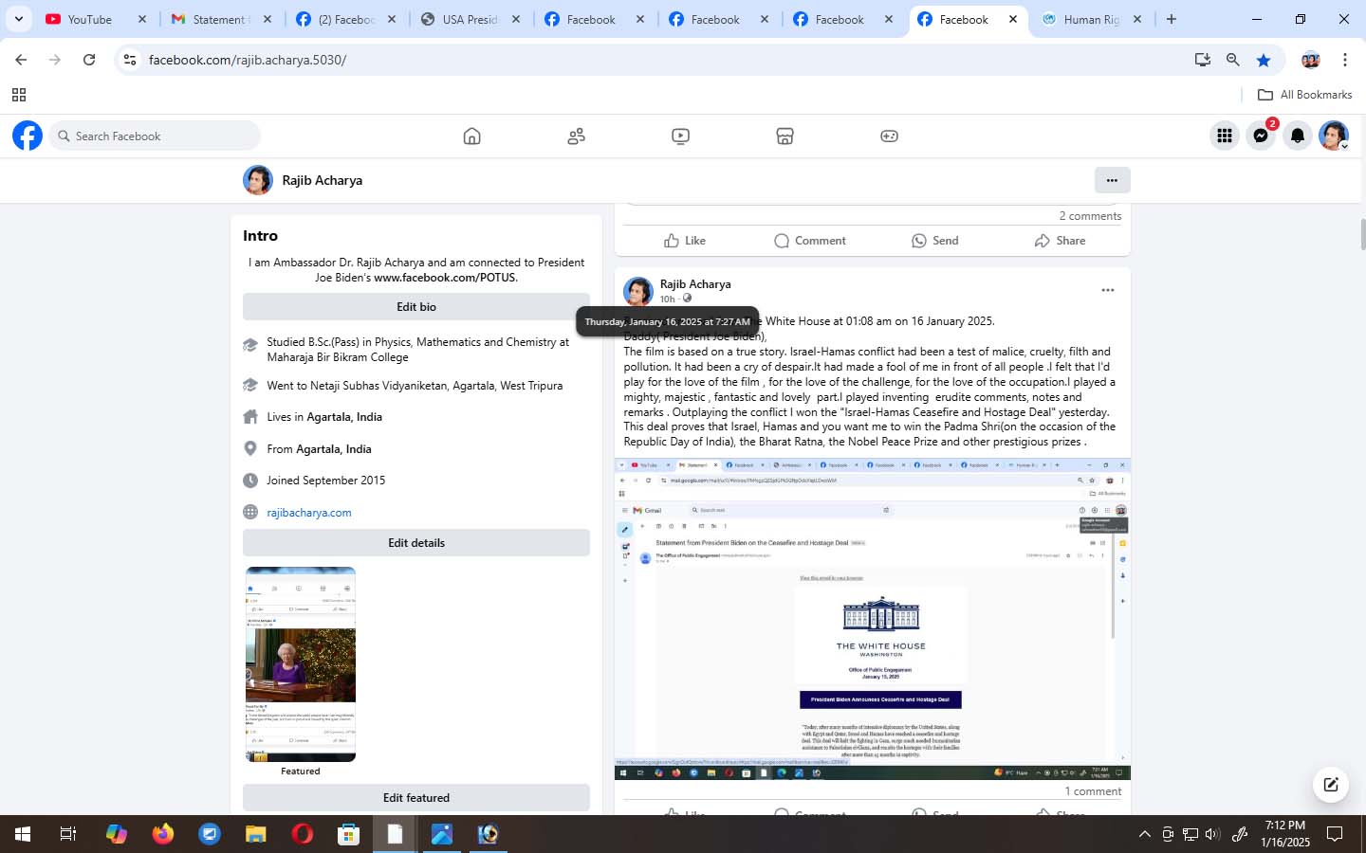This screenshot has width=1366, height=853.
Task: Click Comment button under the top post
Action: coord(809,241)
